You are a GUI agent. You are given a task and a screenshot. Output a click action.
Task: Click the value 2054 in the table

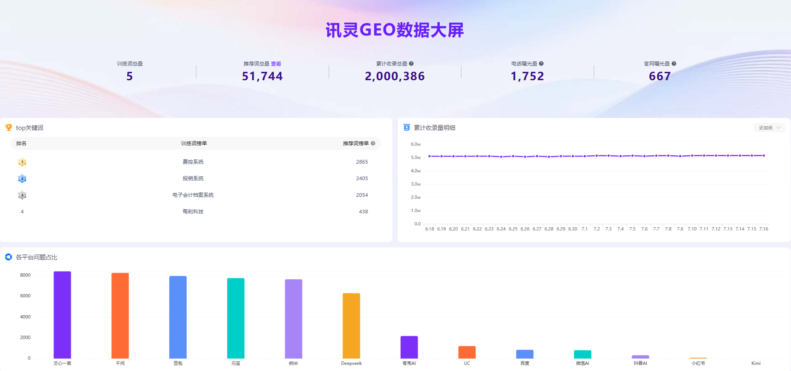tap(362, 195)
